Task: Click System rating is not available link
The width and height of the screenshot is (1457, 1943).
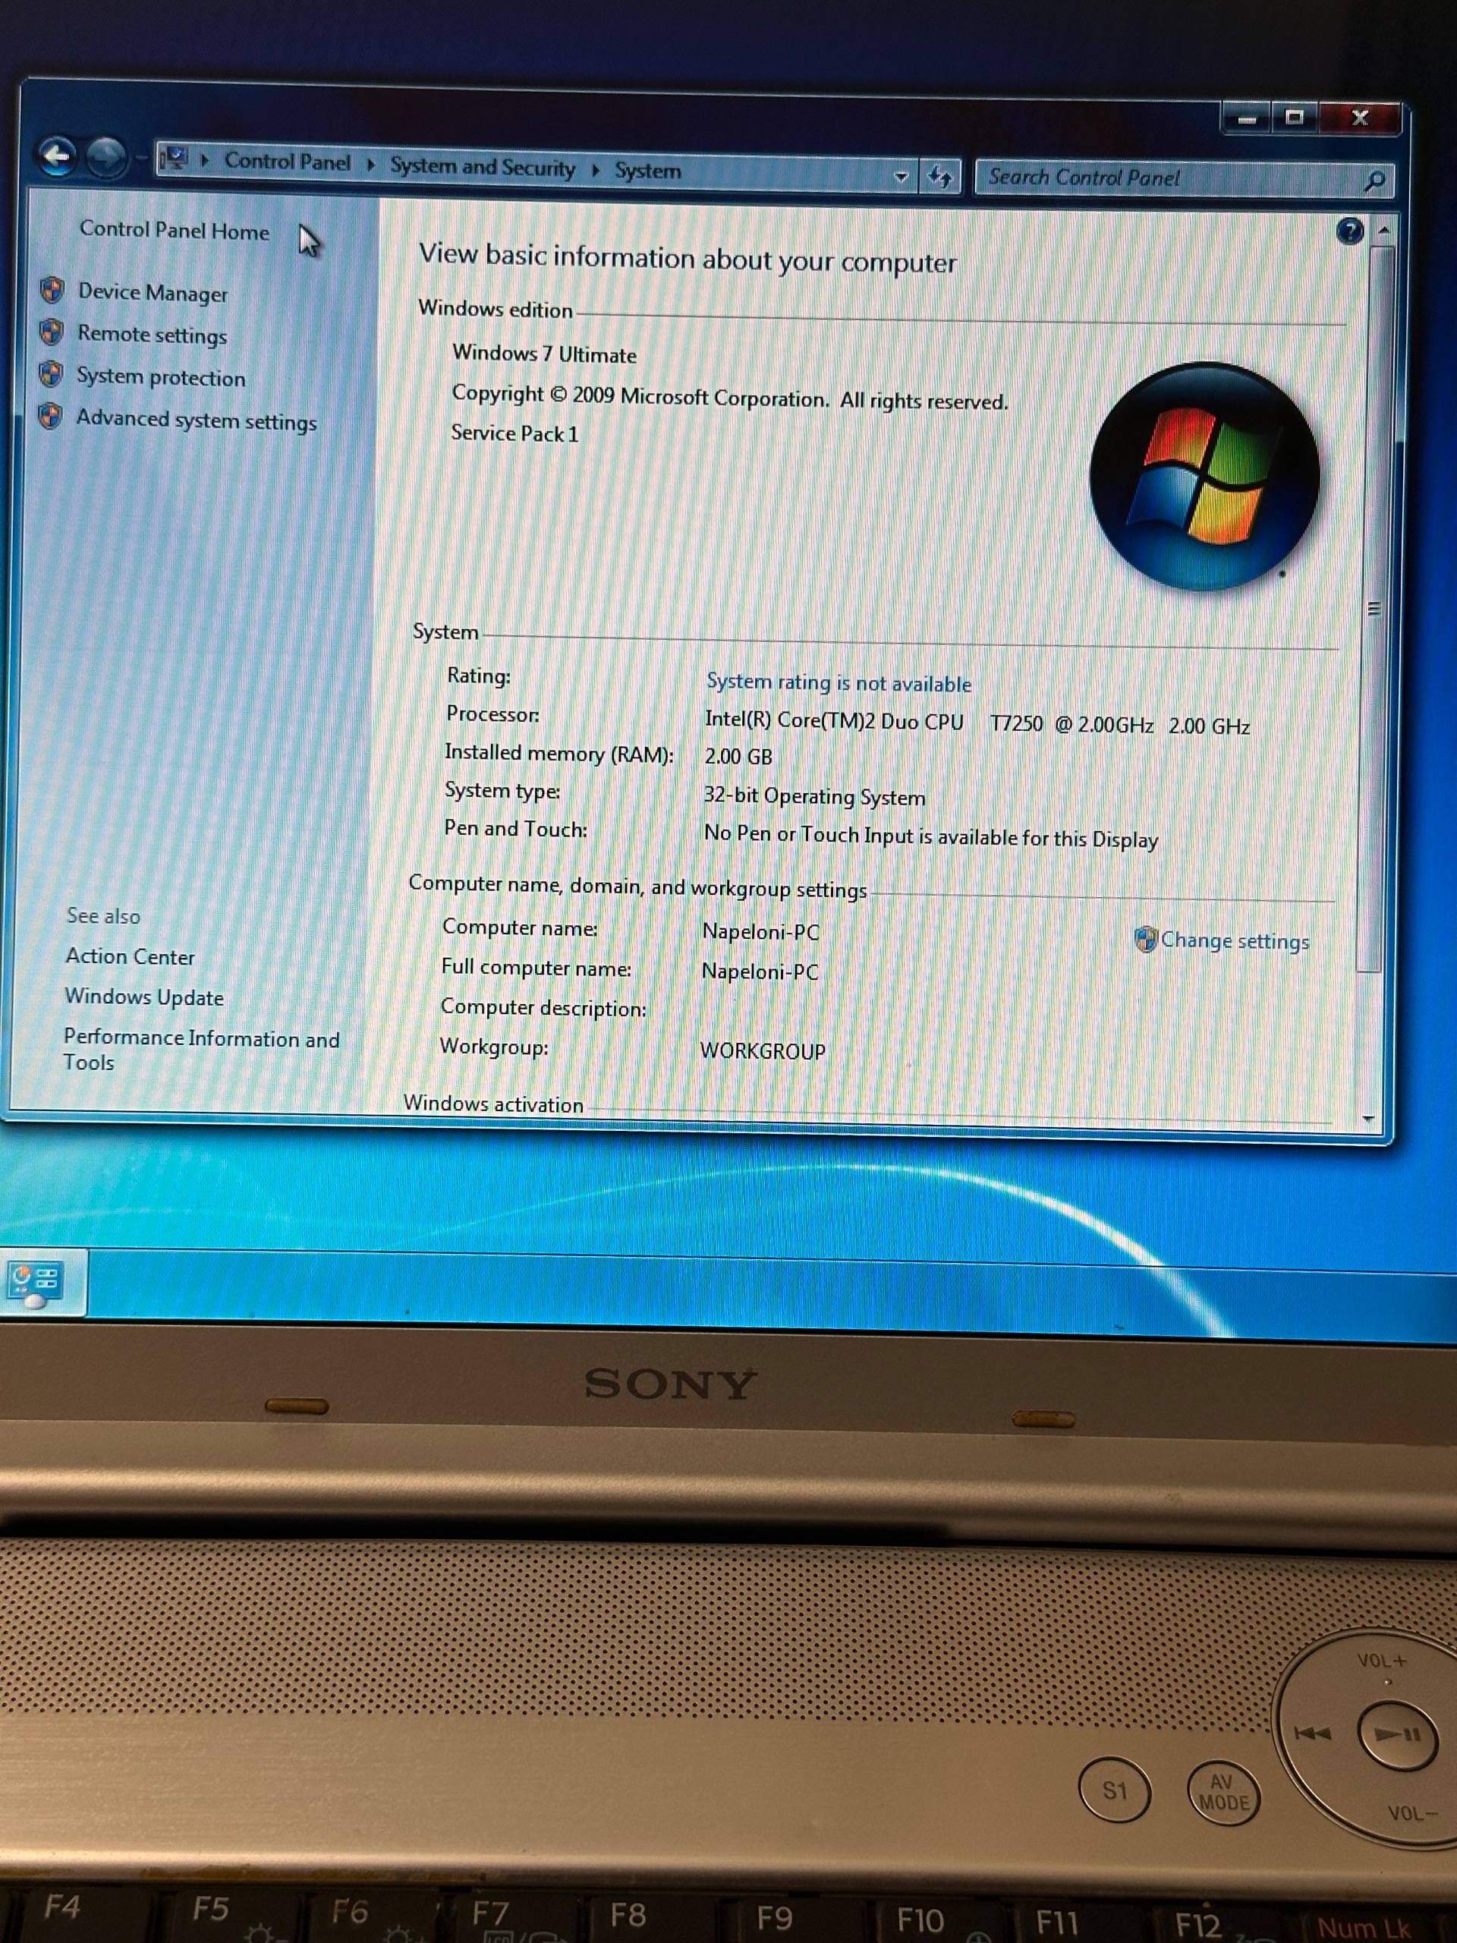Action: [x=839, y=682]
